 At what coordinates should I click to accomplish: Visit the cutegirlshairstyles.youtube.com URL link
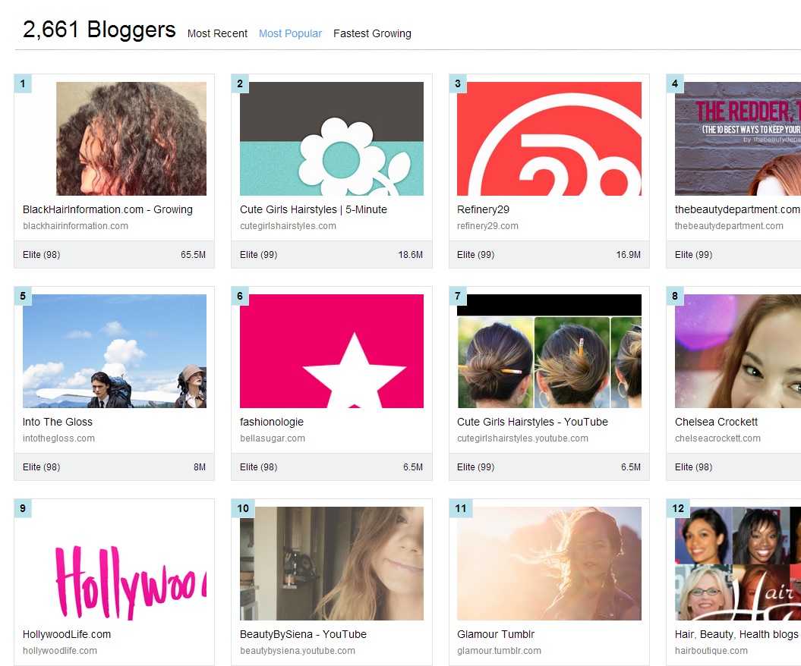click(522, 438)
